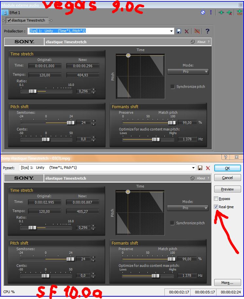The height and width of the screenshot is (299, 244).
Task: Open Preset dropdown in Sound Forge dialog
Action: click(193, 168)
